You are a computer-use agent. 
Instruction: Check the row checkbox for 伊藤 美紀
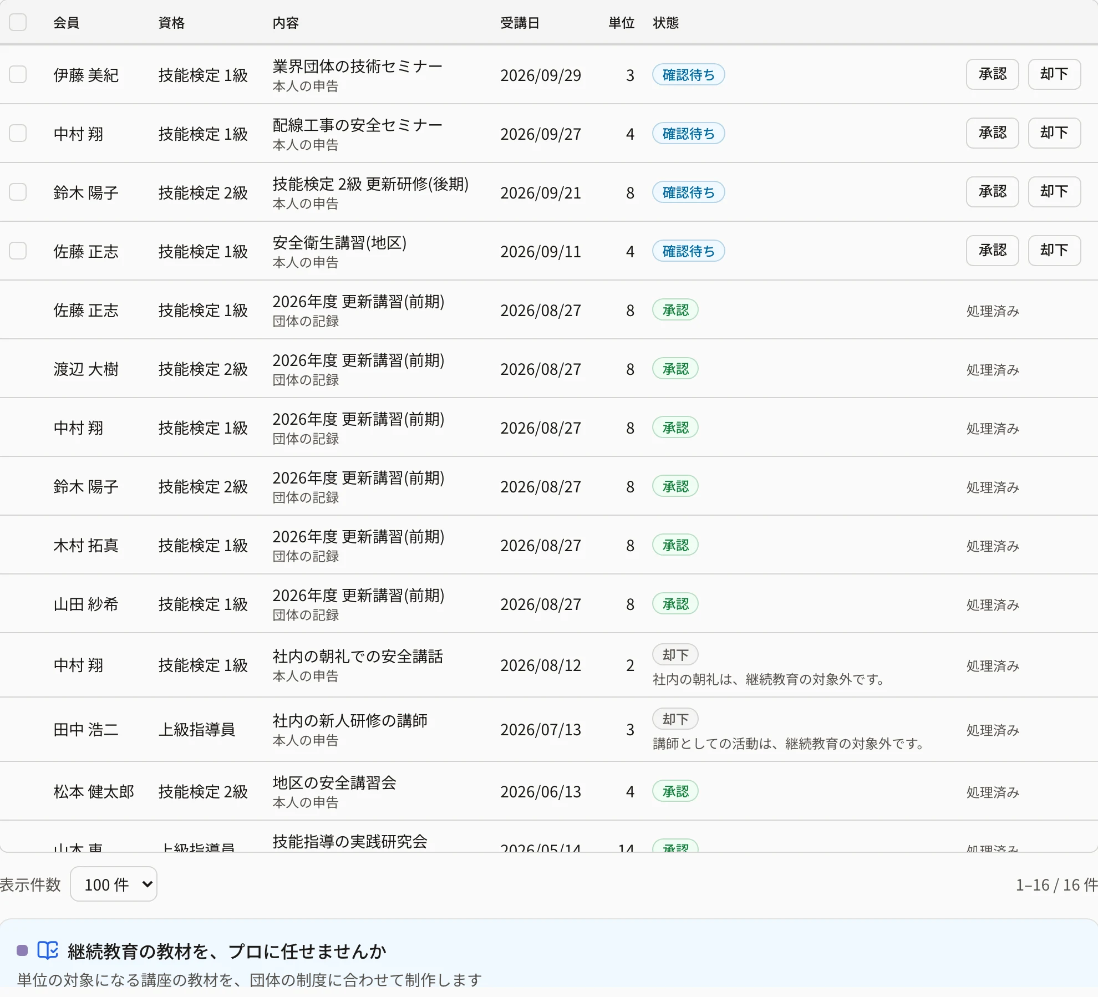click(x=18, y=74)
